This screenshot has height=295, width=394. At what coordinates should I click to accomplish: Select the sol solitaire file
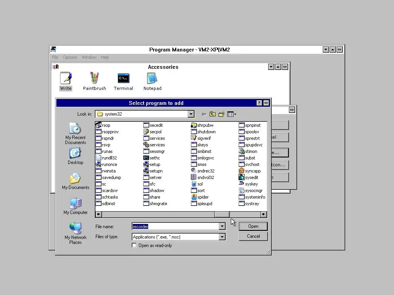pyautogui.click(x=197, y=184)
